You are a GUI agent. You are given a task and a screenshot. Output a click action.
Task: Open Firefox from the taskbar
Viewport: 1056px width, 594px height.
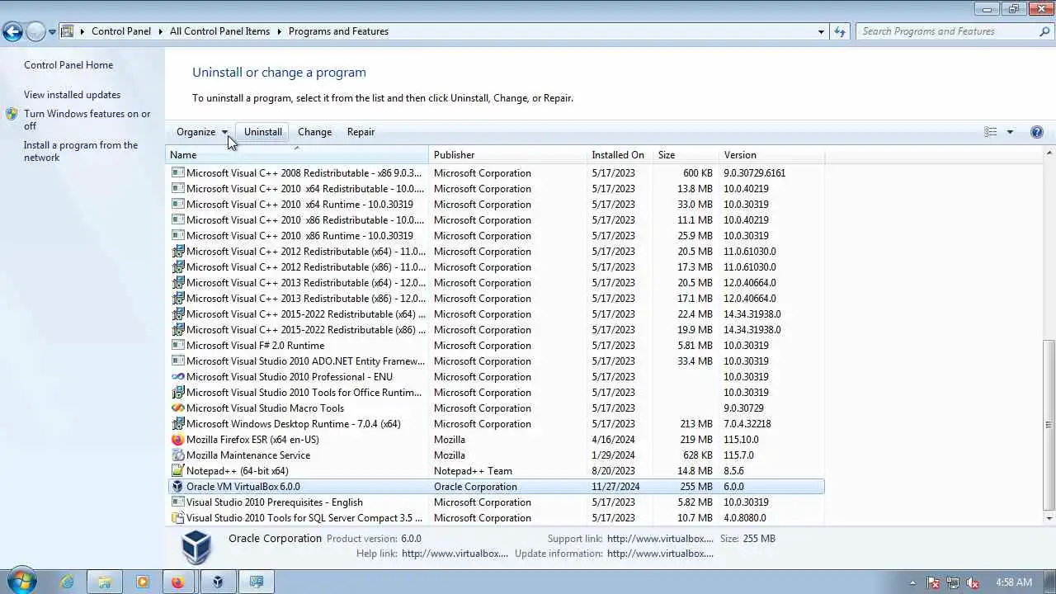click(177, 582)
